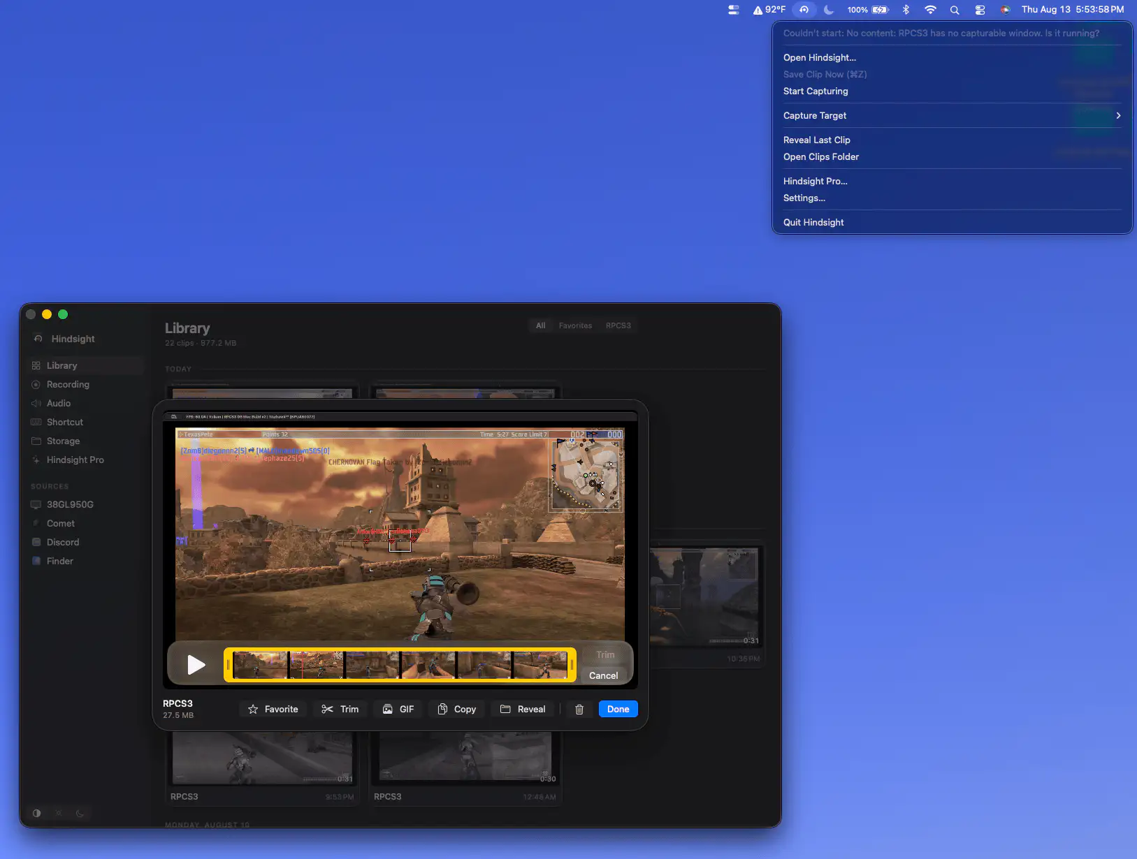Choose Quit Hindsight from the menu
Image resolution: width=1137 pixels, height=859 pixels.
coord(952,222)
